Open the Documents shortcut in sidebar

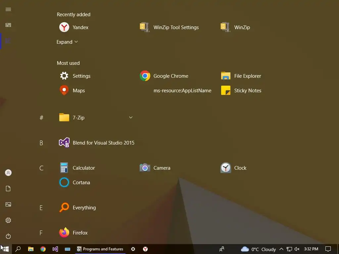tap(8, 189)
